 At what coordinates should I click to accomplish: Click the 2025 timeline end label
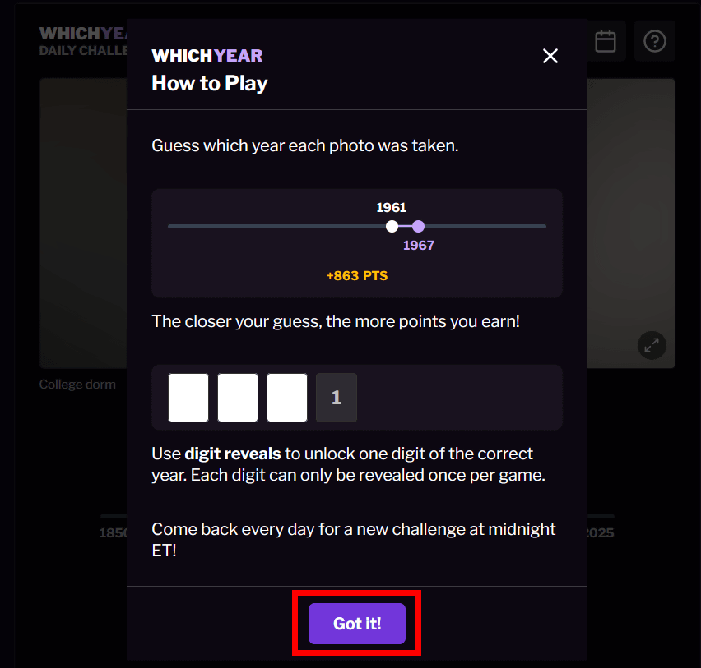tap(601, 532)
